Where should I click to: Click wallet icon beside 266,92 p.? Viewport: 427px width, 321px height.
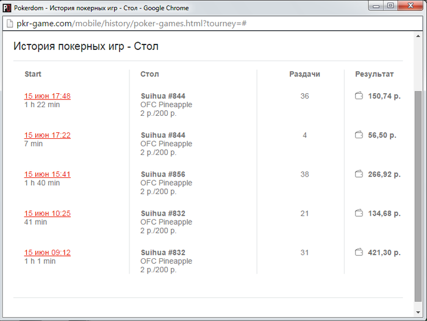[359, 174]
